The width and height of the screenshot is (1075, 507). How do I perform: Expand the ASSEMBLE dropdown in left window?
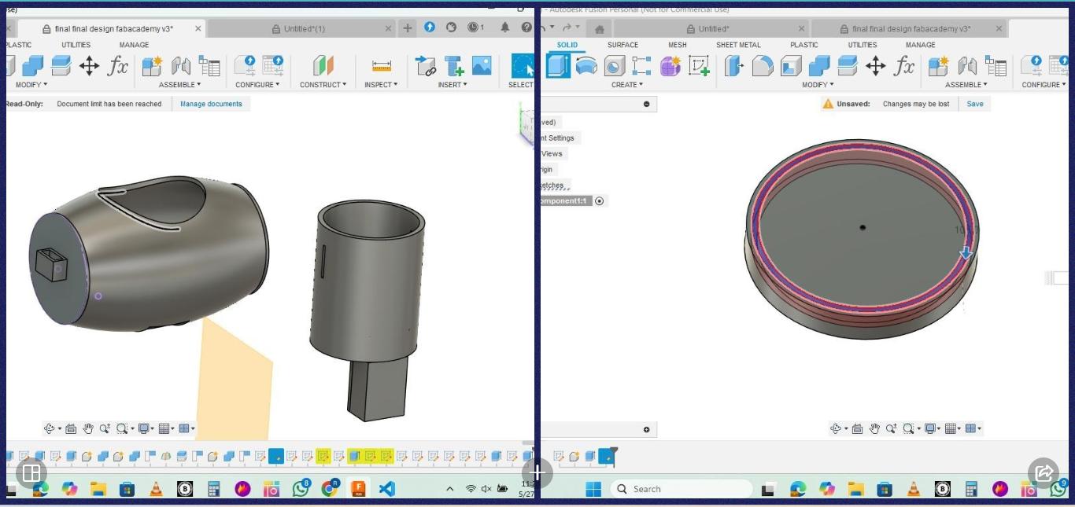click(180, 84)
